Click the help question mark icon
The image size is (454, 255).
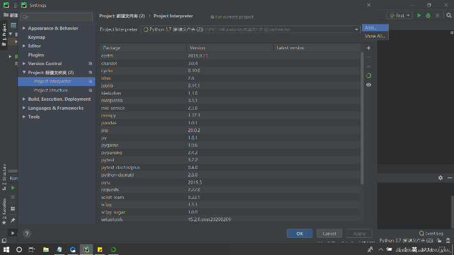click(27, 233)
